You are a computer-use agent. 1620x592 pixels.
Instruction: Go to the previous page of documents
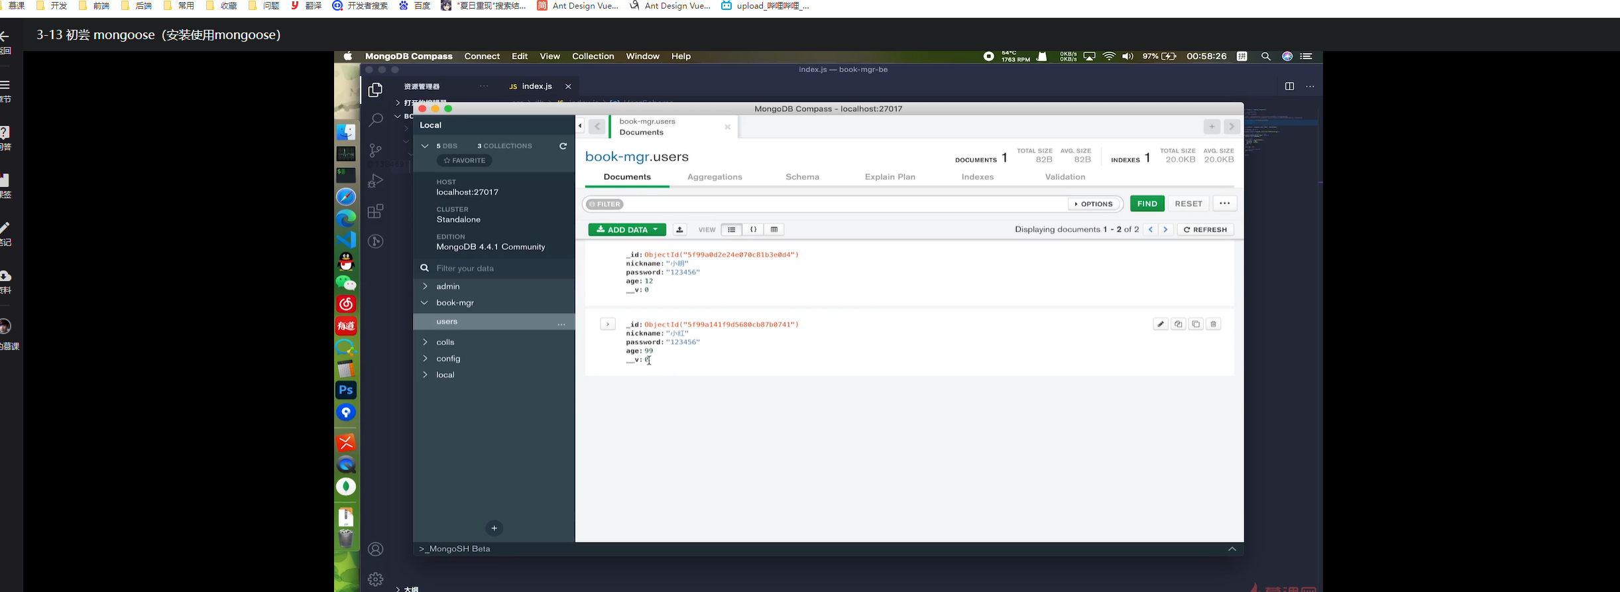tap(1151, 229)
